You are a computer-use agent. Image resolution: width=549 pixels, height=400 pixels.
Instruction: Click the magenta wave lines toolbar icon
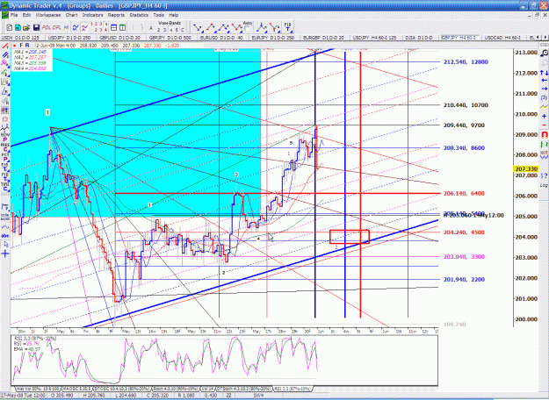pos(84,27)
